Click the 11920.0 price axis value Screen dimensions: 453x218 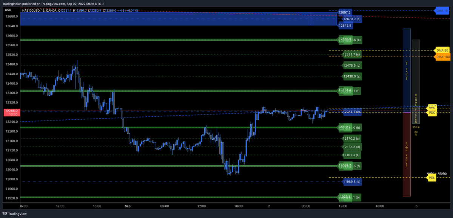[x=12, y=198]
